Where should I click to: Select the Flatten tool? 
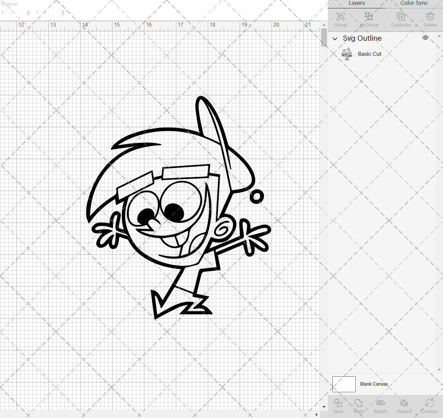pos(404,406)
